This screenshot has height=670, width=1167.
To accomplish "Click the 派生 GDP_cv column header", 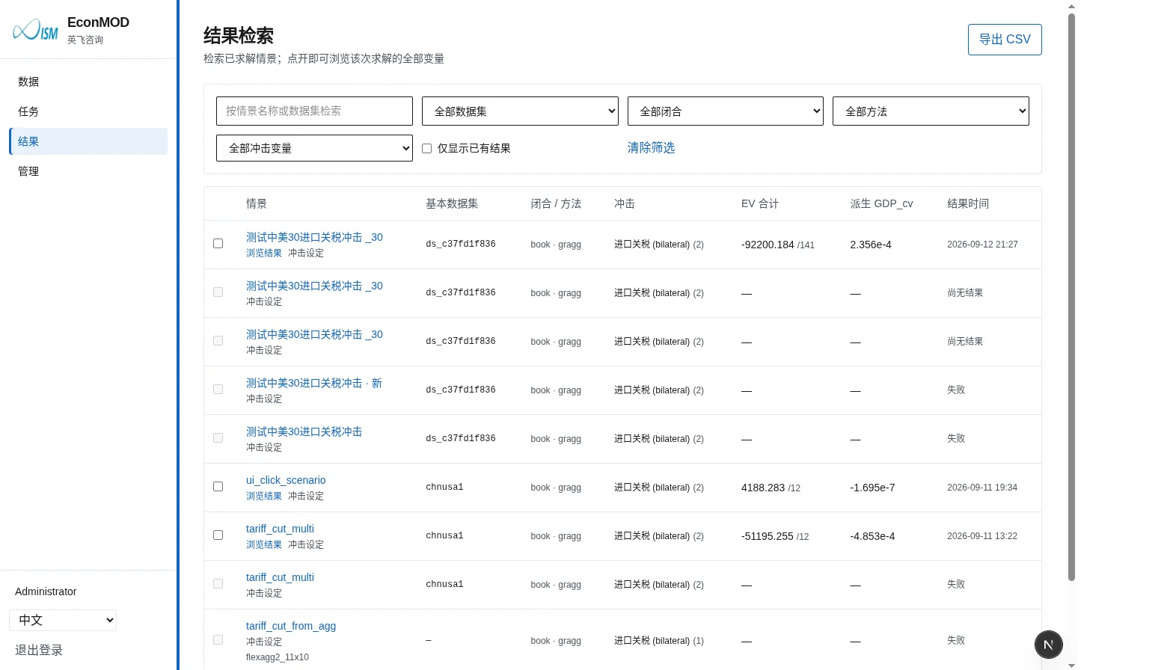I will coord(881,203).
